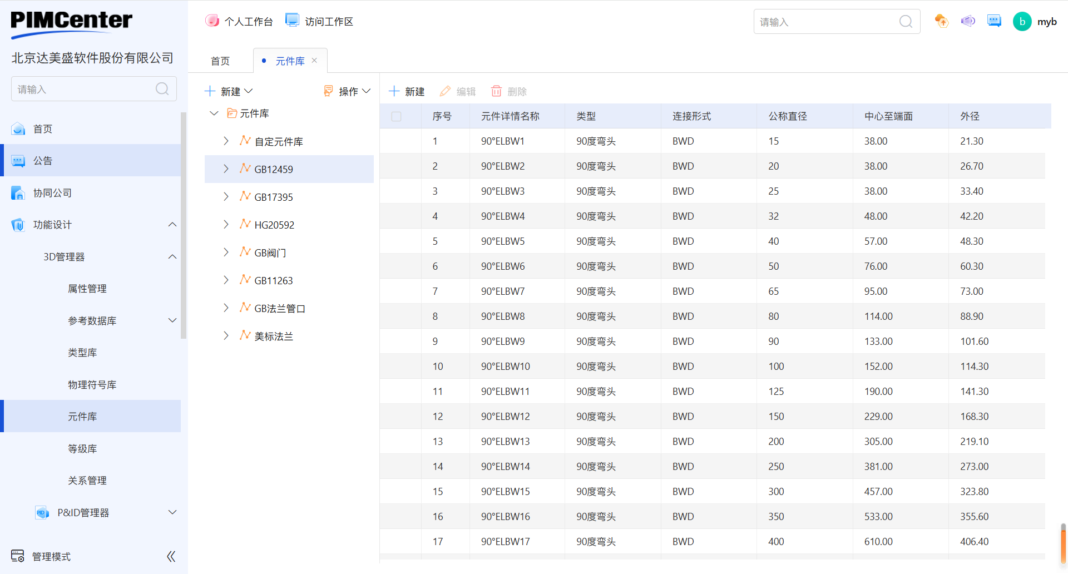The image size is (1068, 574).
Task: Click the 功能设计 shield icon
Action: (x=18, y=225)
